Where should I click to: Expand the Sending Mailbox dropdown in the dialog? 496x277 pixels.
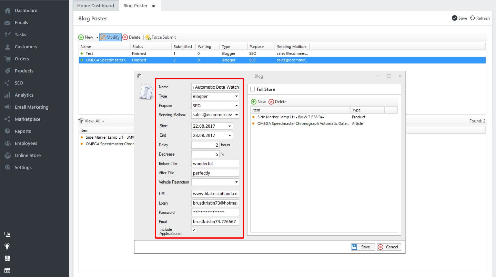[236, 115]
